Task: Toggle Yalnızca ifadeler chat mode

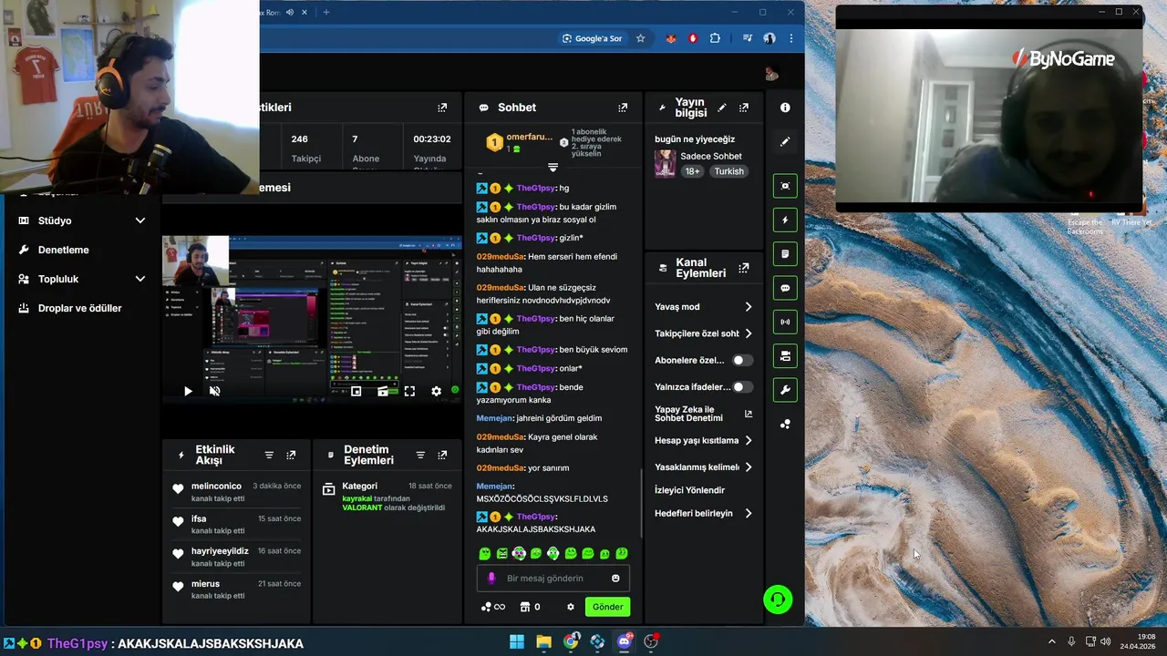Action: (x=743, y=386)
